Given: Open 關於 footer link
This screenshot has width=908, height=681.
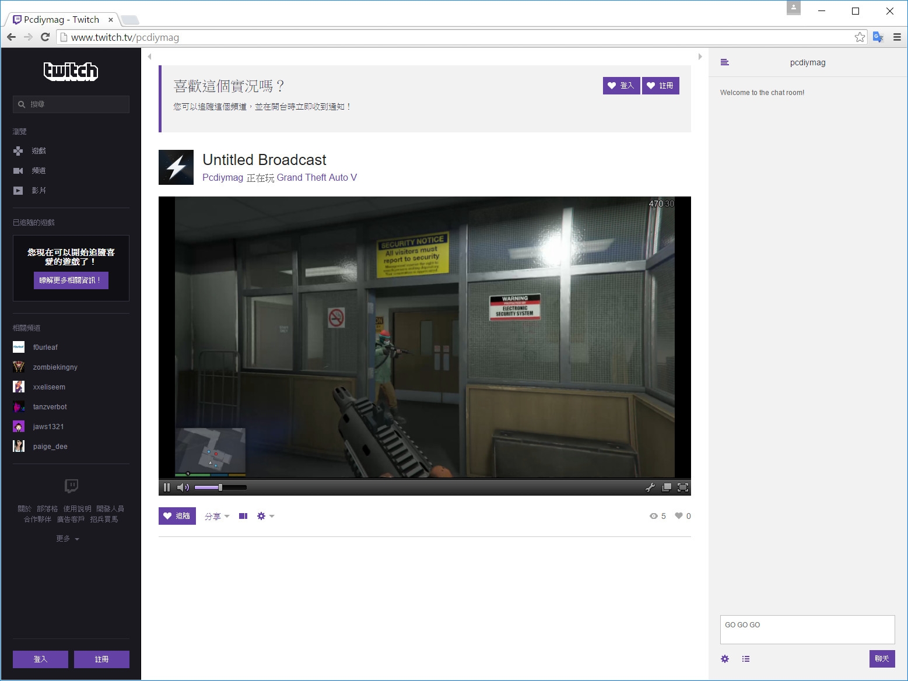Looking at the screenshot, I should (24, 509).
